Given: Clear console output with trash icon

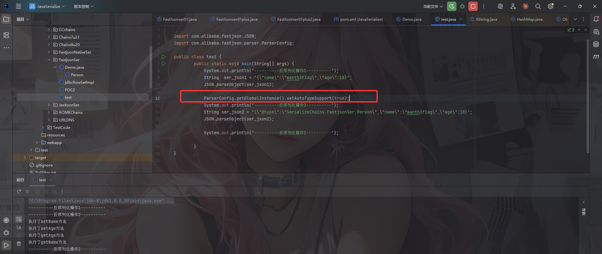Looking at the screenshot, I should [19, 244].
